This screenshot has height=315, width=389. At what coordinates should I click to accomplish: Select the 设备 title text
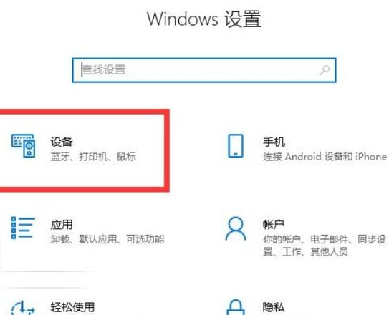click(62, 142)
